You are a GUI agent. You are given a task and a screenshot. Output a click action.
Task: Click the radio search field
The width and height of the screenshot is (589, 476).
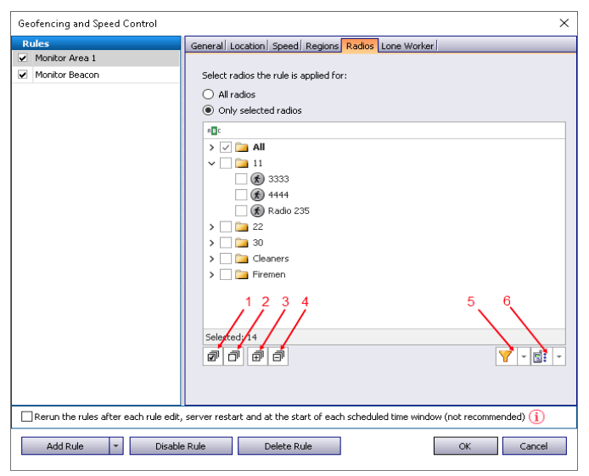pos(384,131)
